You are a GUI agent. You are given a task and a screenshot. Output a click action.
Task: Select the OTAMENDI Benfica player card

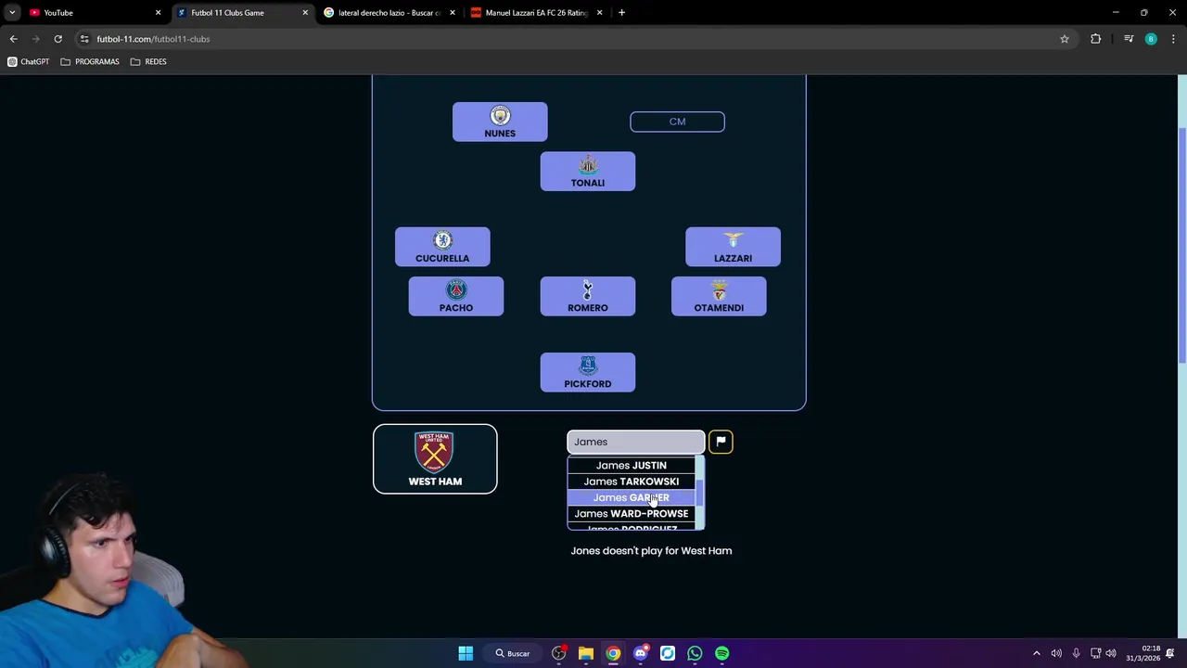[x=719, y=296]
